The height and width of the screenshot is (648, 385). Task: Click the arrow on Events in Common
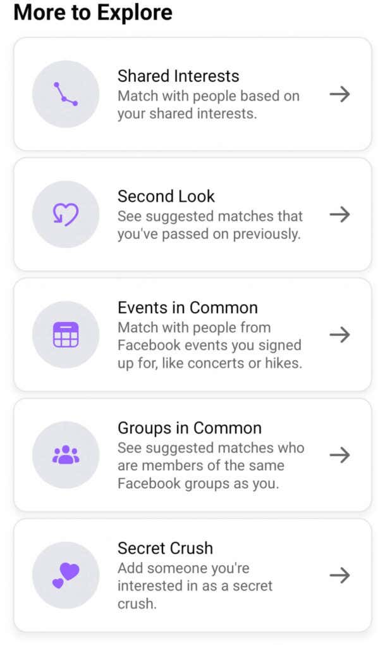click(340, 335)
